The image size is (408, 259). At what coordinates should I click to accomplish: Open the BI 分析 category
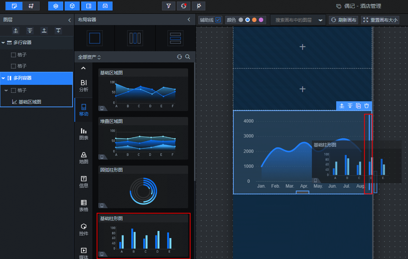coord(83,86)
